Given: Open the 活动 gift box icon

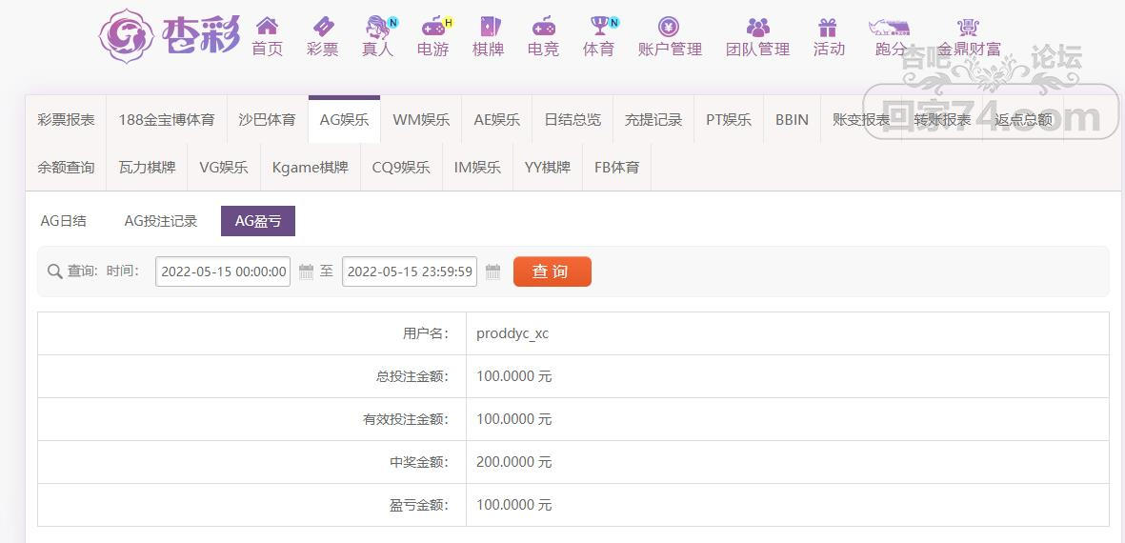Looking at the screenshot, I should pos(828,27).
